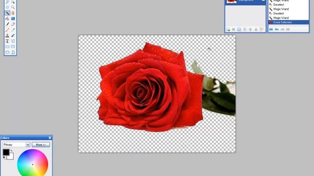Select the Rectangle shape tool
This screenshot has width=314, height=176.
[7, 47]
